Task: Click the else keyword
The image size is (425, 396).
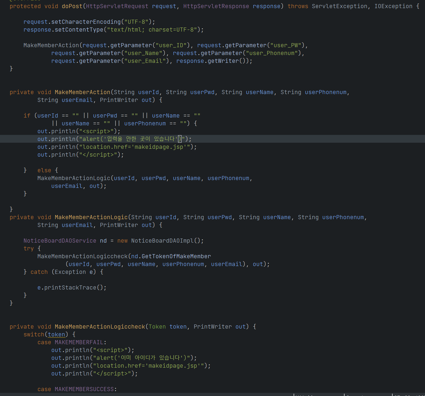Action: [44, 170]
